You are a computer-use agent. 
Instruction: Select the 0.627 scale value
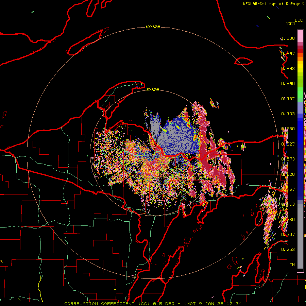(288, 144)
